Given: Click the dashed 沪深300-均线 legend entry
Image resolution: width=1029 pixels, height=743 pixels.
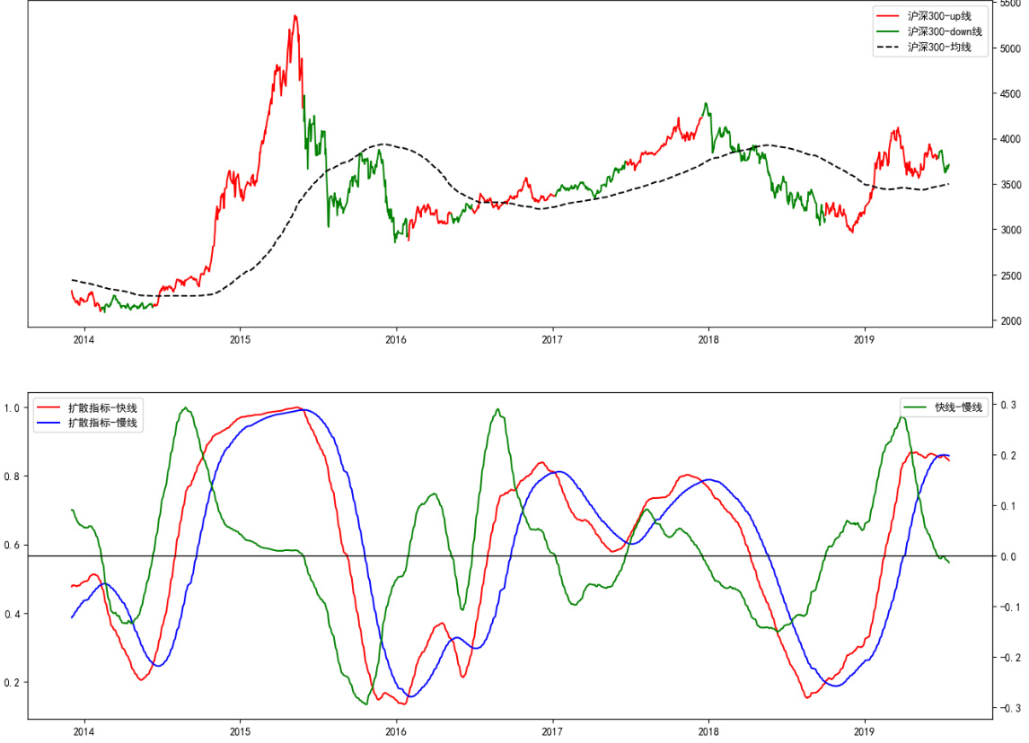Looking at the screenshot, I should [939, 47].
